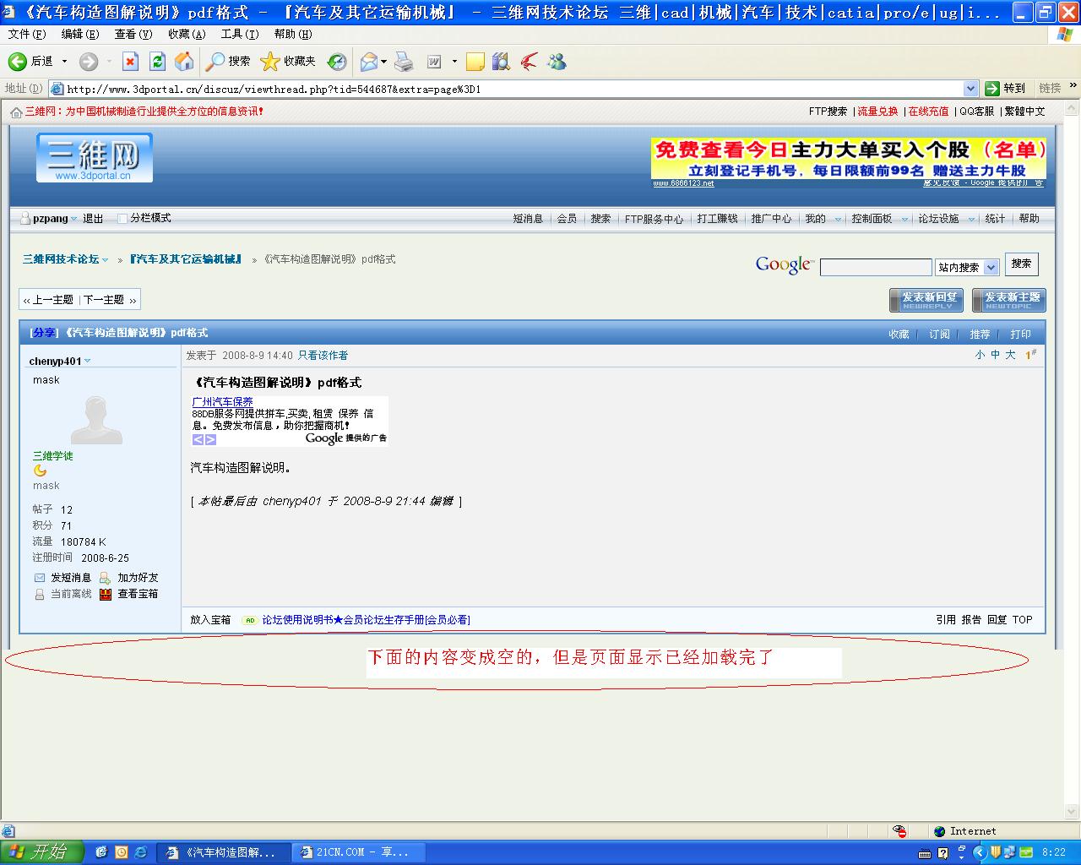Open the address bar dropdown arrow
The width and height of the screenshot is (1081, 865).
pos(970,89)
